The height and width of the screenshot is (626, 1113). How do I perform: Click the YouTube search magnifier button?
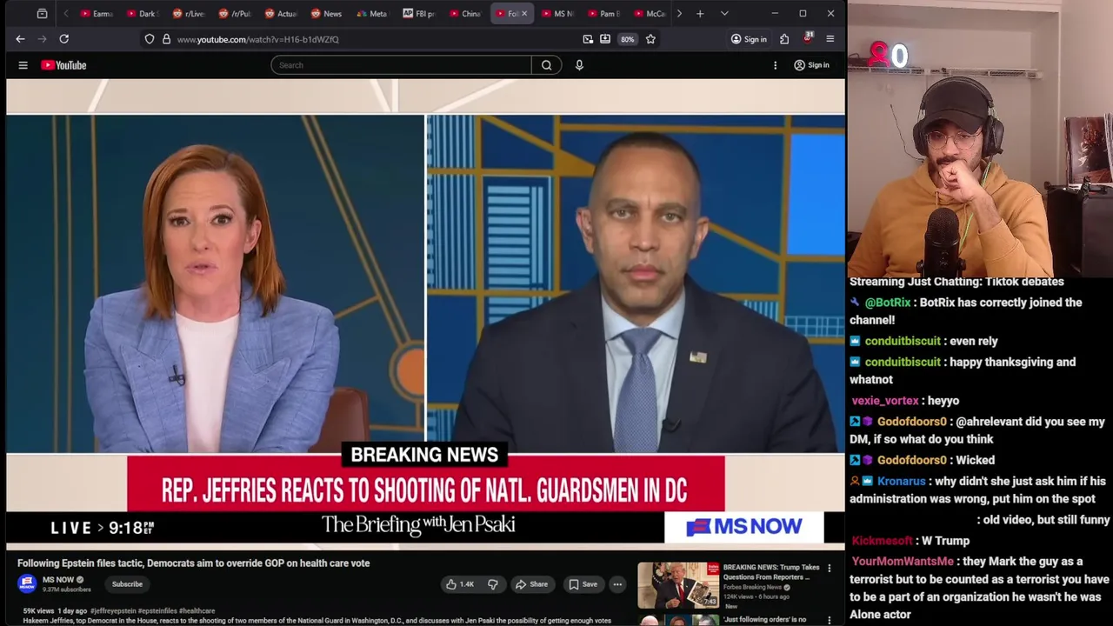click(547, 65)
